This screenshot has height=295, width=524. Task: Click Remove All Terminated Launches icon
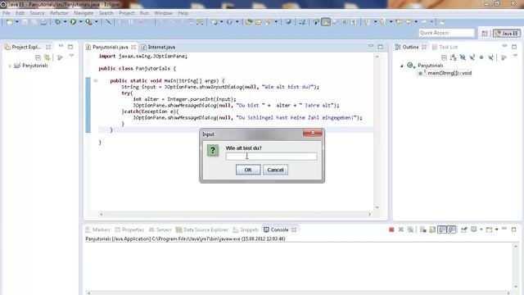click(x=410, y=229)
